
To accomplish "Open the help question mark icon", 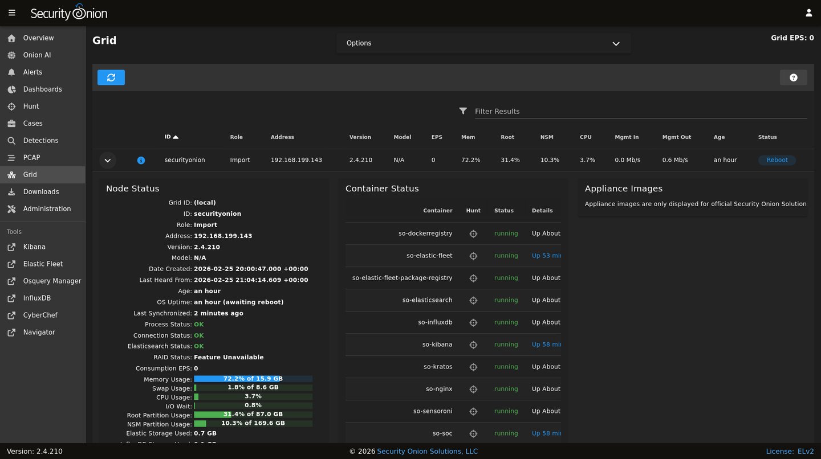I will pyautogui.click(x=793, y=77).
